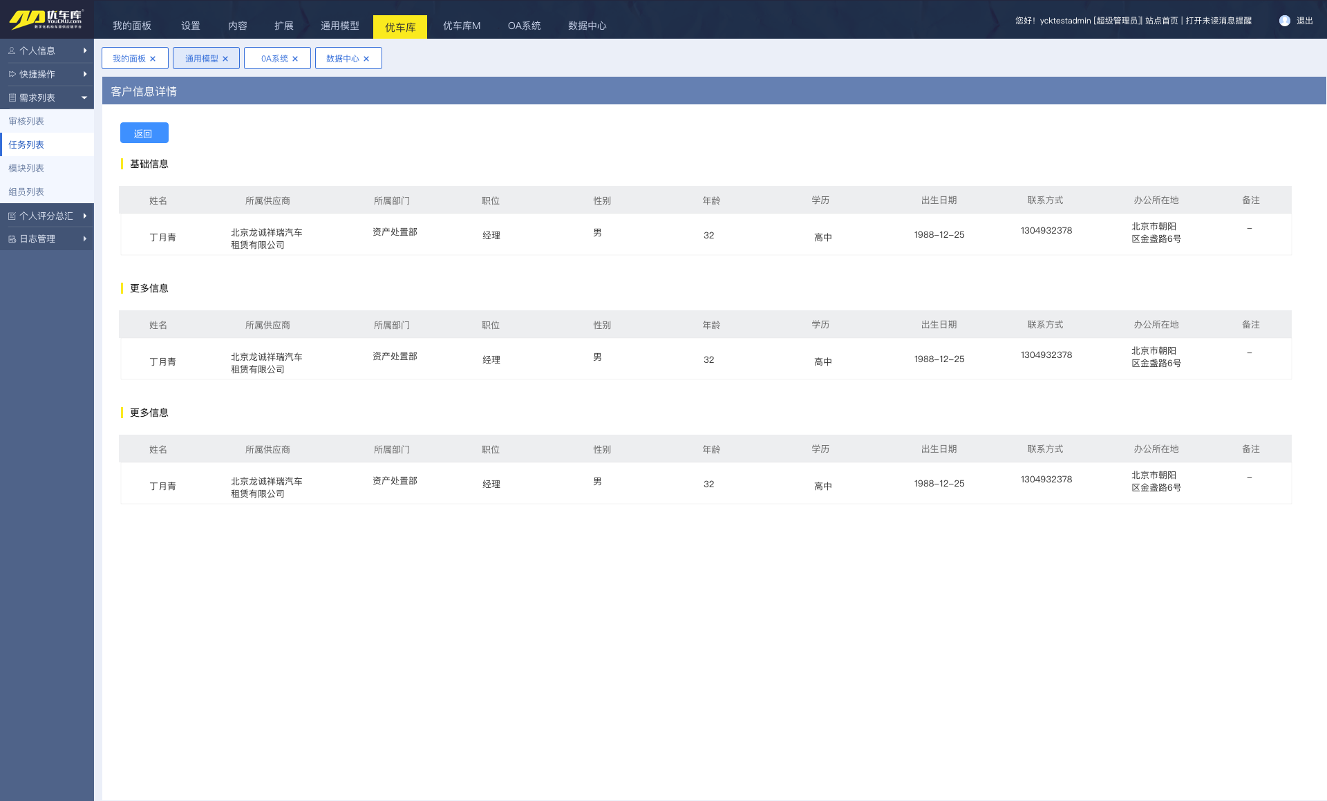The image size is (1327, 801).
Task: Click the 优车库 logo
Action: tap(46, 19)
